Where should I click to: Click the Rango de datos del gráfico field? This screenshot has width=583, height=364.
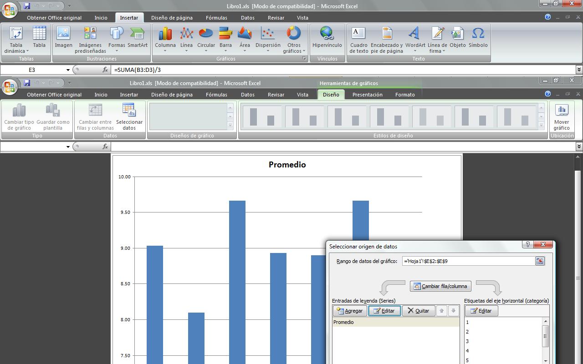coord(468,261)
